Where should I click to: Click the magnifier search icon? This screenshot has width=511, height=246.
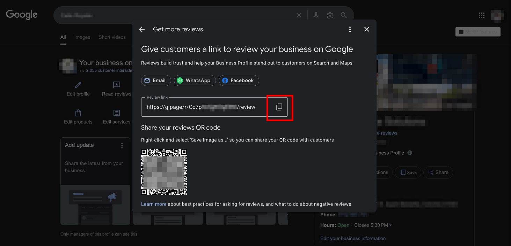pyautogui.click(x=344, y=15)
